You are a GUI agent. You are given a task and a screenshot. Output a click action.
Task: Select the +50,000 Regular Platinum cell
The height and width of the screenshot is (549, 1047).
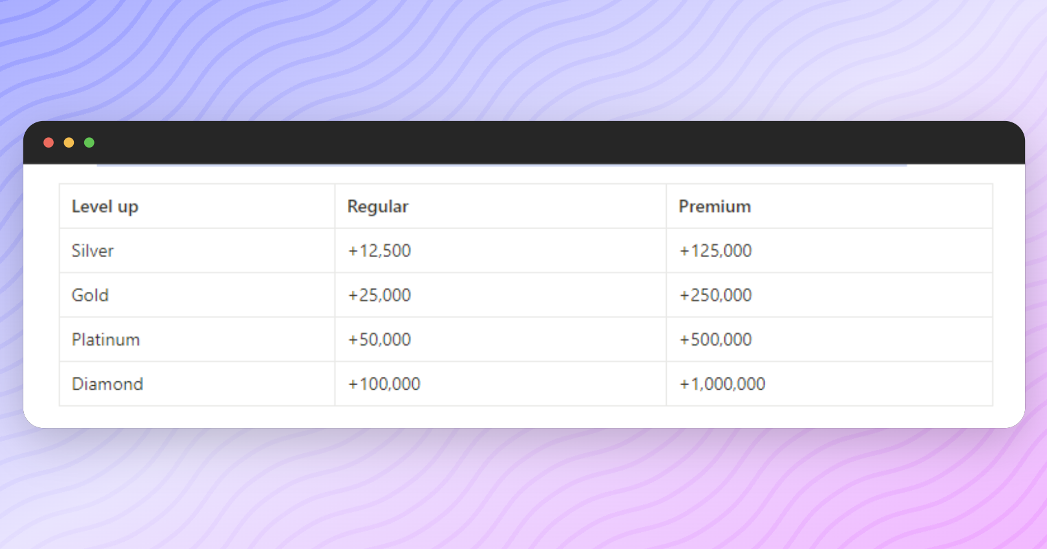(x=500, y=339)
